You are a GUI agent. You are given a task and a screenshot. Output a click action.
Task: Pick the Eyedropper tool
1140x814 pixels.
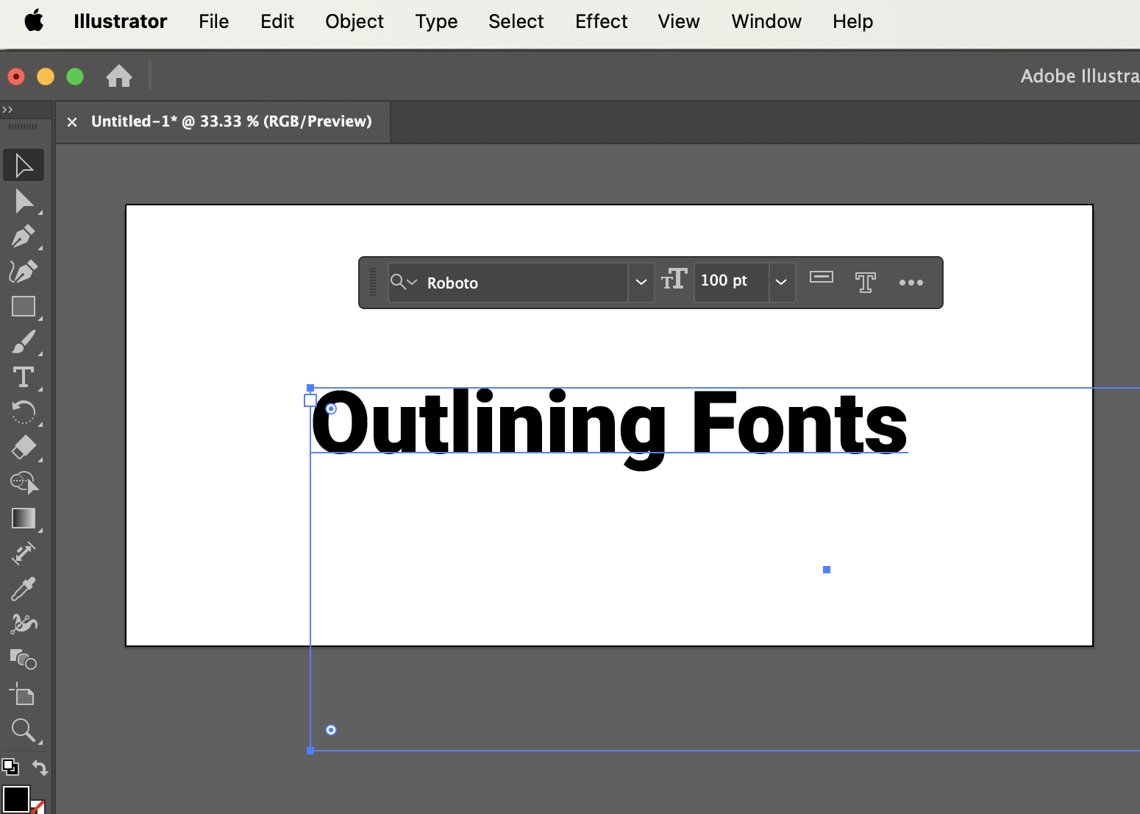24,589
